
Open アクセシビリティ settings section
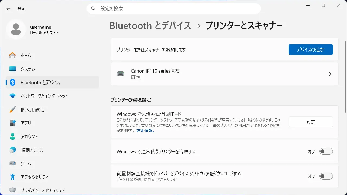tap(34, 177)
